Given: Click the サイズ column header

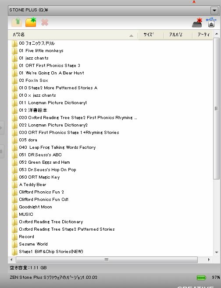Looking at the screenshot, I should [151, 35].
